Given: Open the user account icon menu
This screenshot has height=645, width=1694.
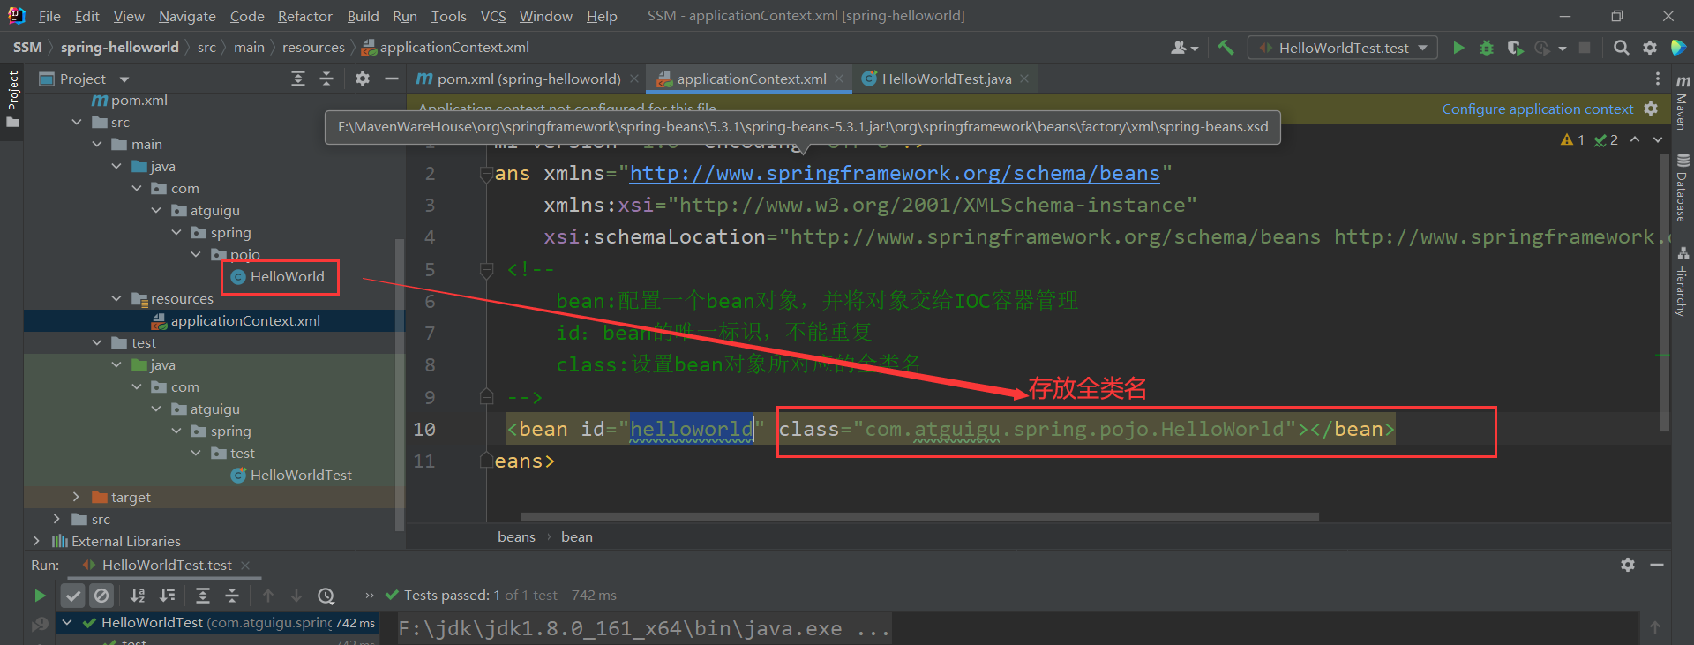Looking at the screenshot, I should (1184, 48).
